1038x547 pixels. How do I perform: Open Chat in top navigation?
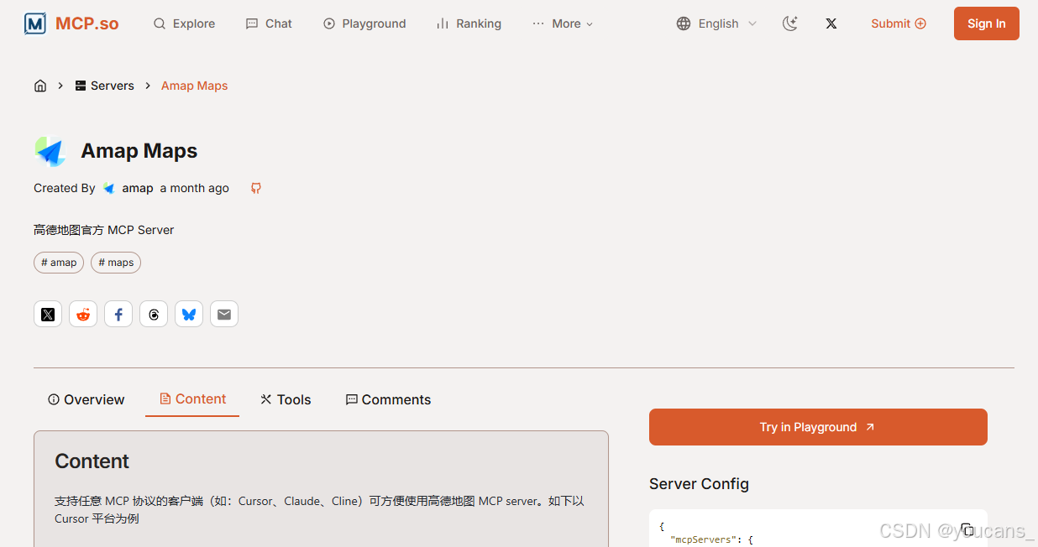pyautogui.click(x=269, y=23)
